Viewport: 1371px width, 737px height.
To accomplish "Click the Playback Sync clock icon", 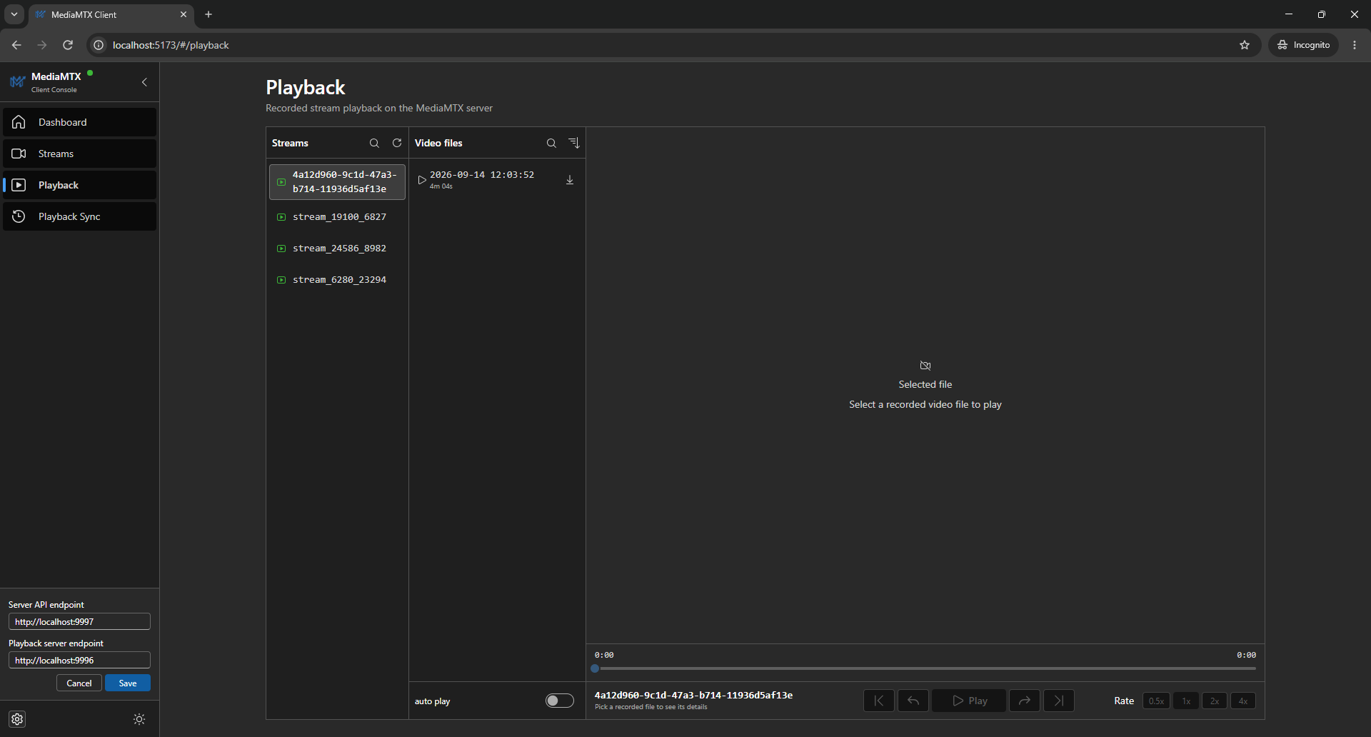I will pyautogui.click(x=19, y=216).
